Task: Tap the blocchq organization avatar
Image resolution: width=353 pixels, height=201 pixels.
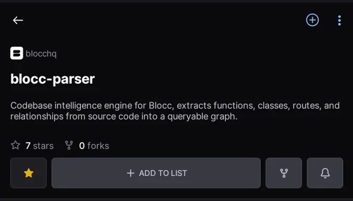Action: (x=17, y=53)
